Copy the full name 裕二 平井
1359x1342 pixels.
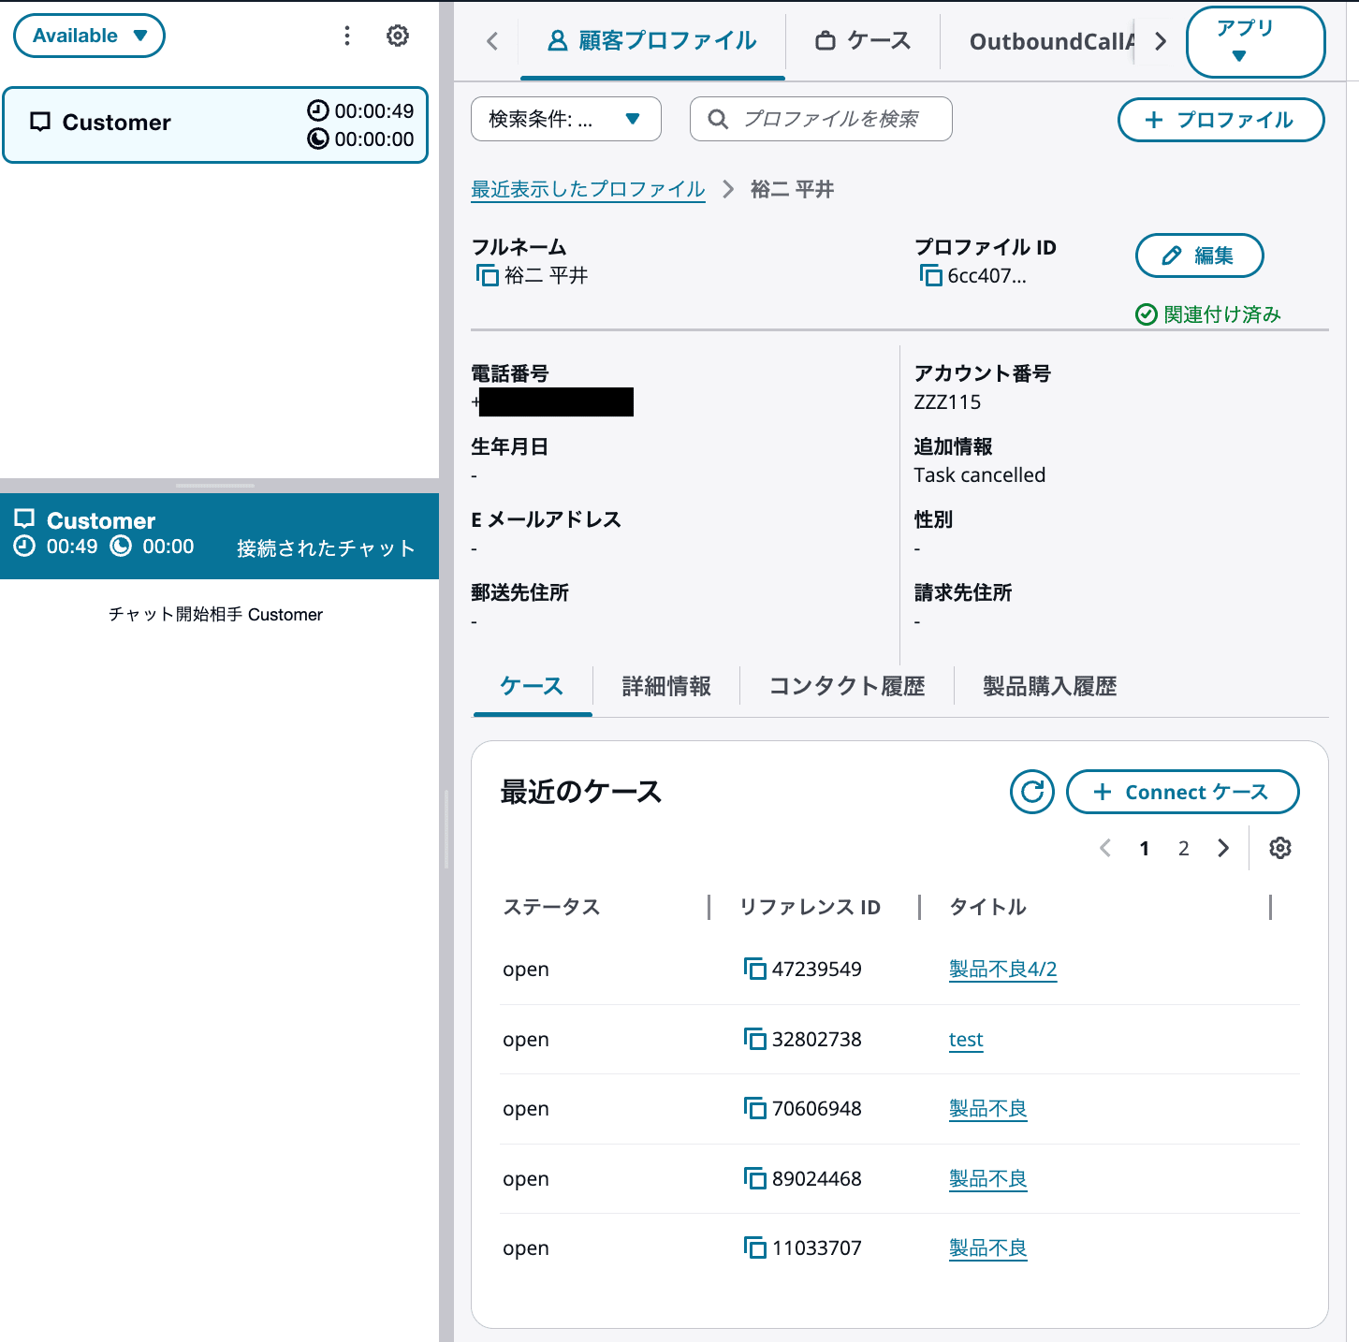[x=488, y=275]
